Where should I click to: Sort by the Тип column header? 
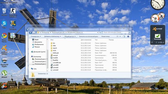(x=96, y=40)
